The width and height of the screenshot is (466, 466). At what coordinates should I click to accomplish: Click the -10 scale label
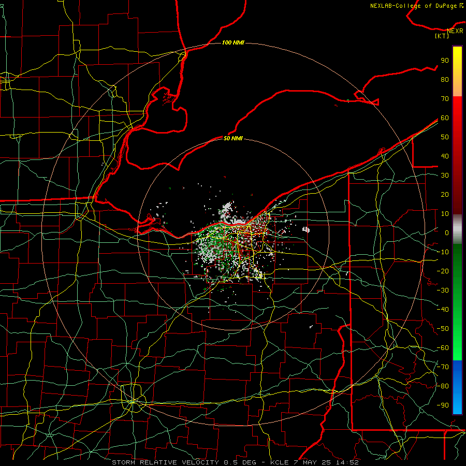(443, 252)
